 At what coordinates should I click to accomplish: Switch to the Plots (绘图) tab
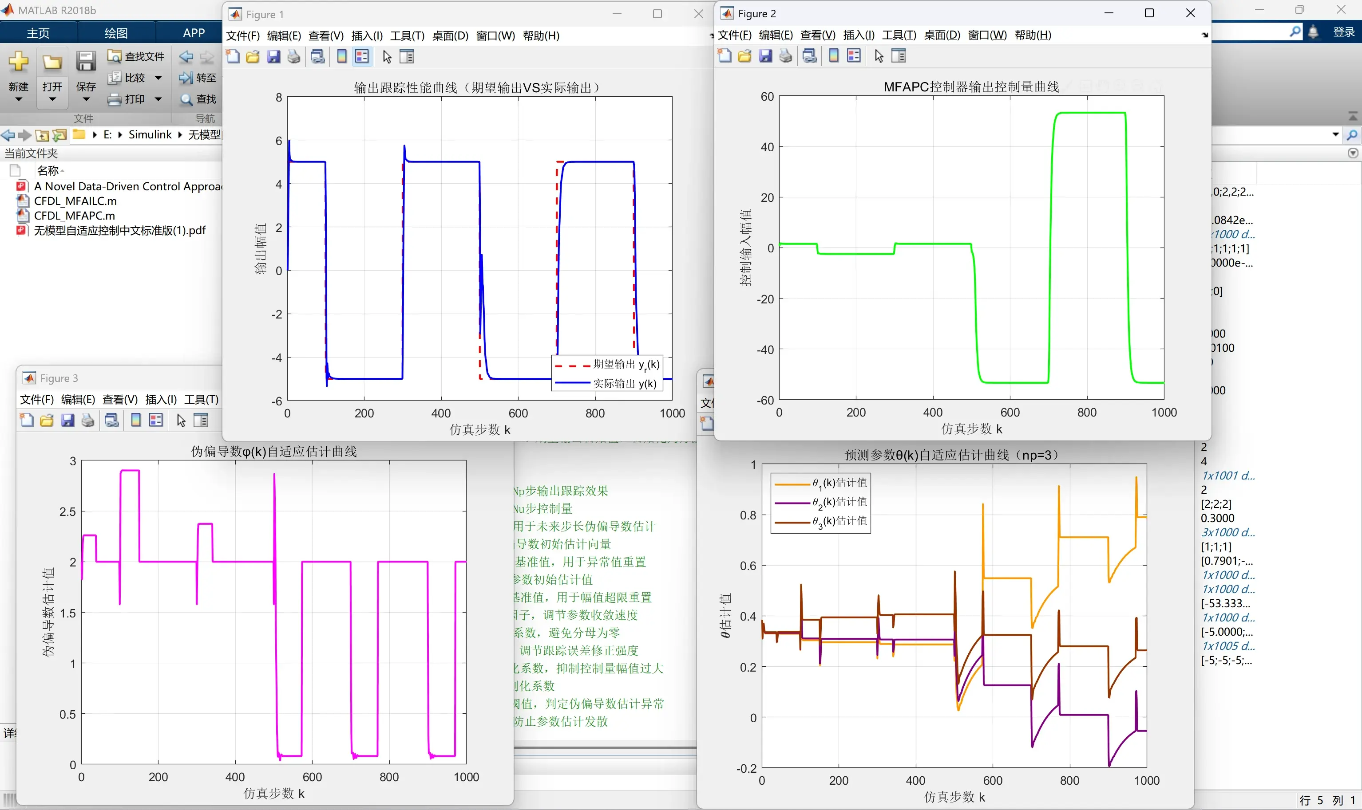pos(116,33)
